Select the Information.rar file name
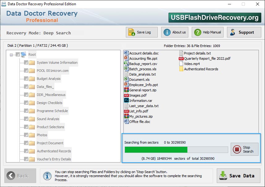This screenshot has height=187, width=265. tap(141, 101)
